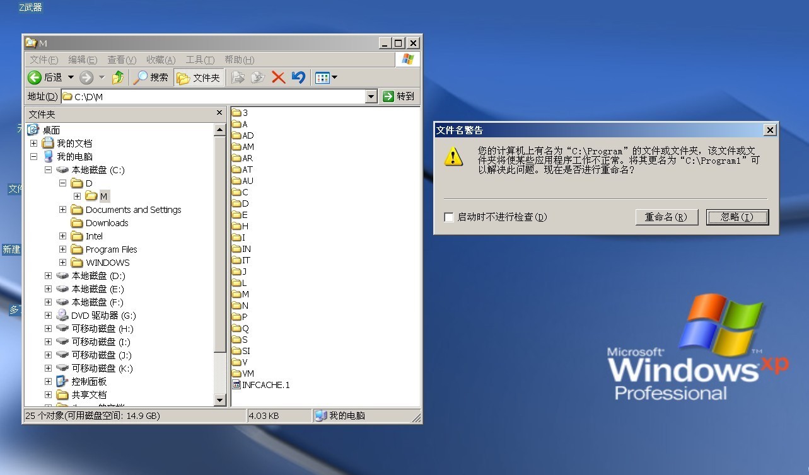This screenshot has height=475, width=809.
Task: Select the SI folder in file list
Action: click(x=242, y=351)
